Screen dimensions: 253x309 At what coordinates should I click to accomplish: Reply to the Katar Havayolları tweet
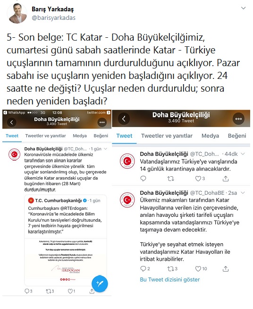[143, 269]
